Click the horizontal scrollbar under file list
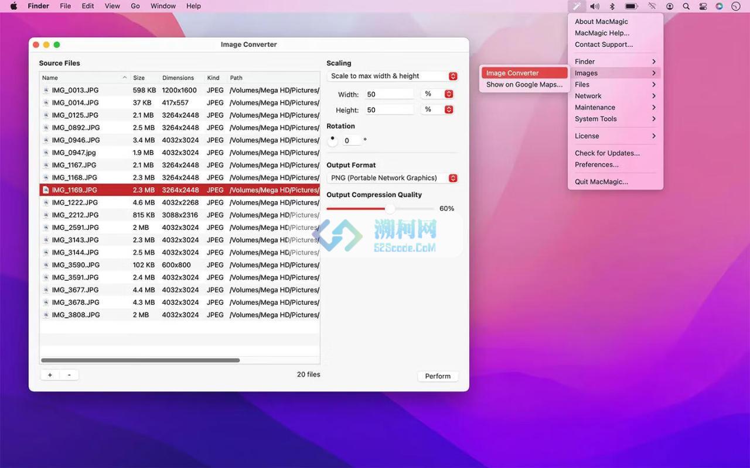750x468 pixels. click(x=141, y=360)
